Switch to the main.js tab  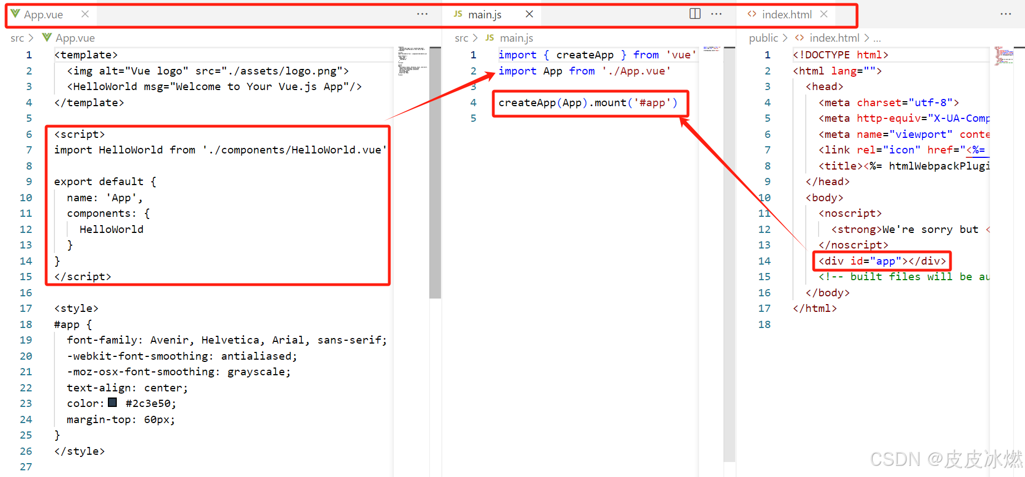point(484,14)
